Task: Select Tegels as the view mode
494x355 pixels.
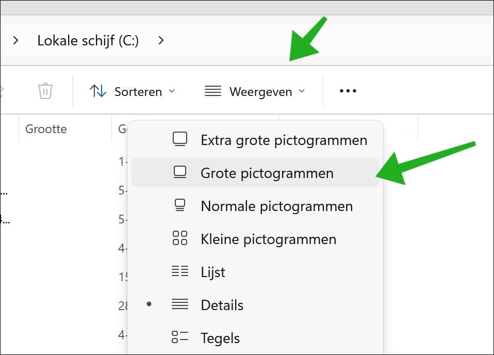Action: tap(220, 337)
